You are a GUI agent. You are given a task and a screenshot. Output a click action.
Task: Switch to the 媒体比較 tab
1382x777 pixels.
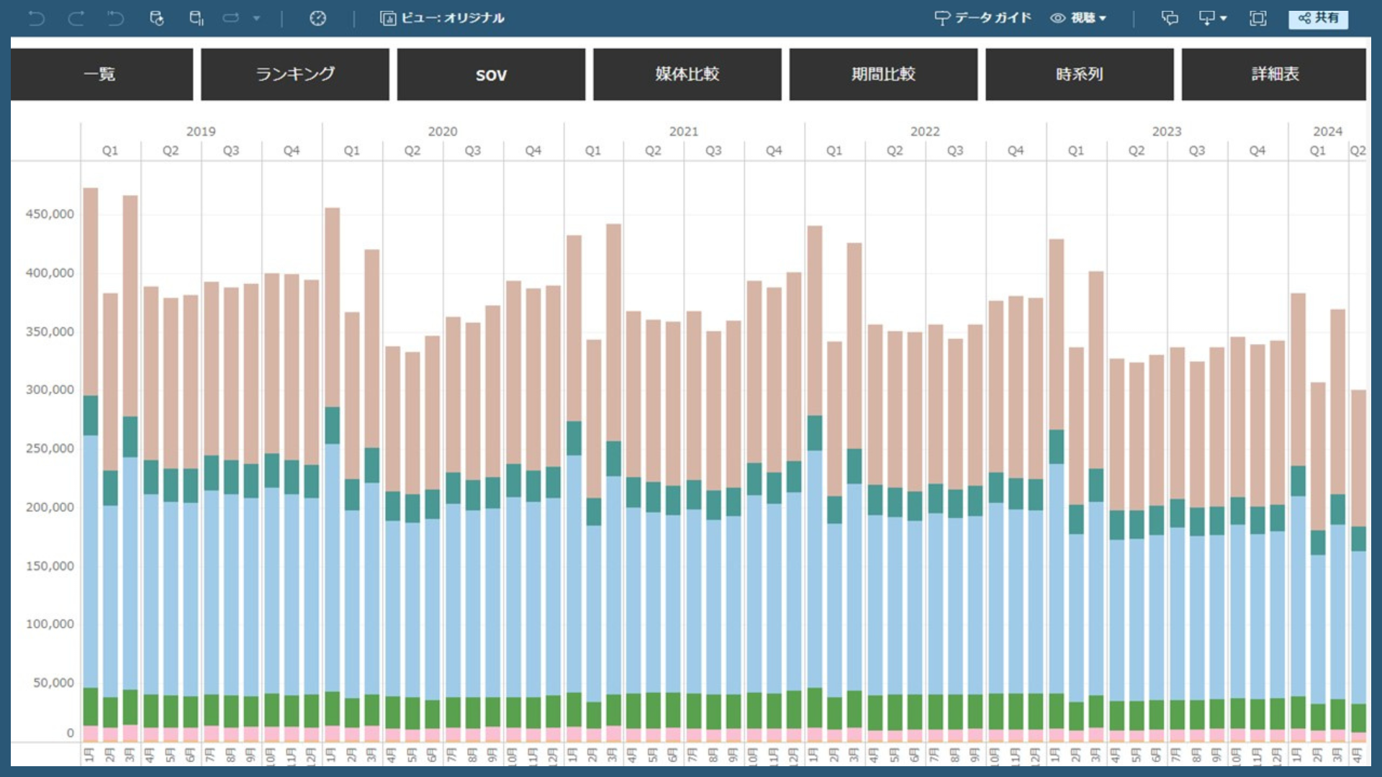(687, 74)
